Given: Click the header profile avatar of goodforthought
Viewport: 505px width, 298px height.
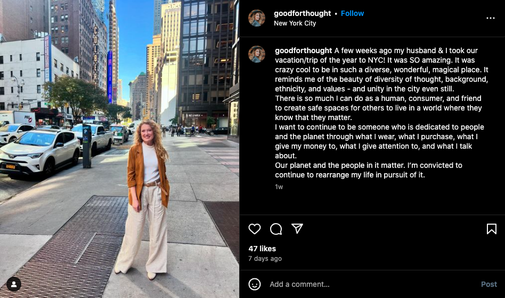Looking at the screenshot, I should [257, 18].
